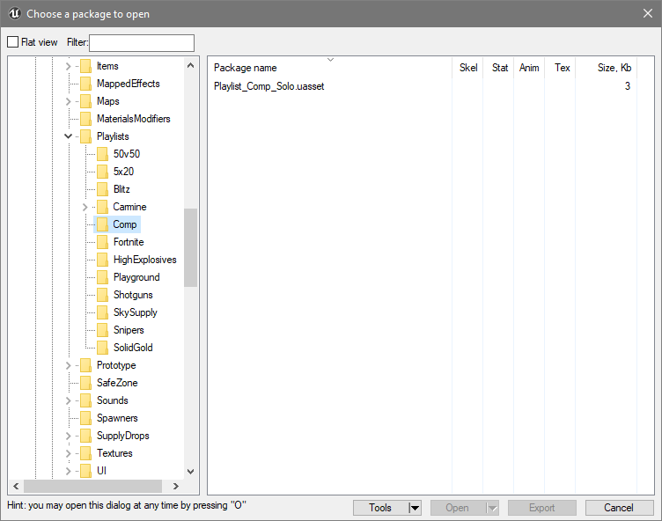Click the Playlists folder icon
Image resolution: width=662 pixels, height=521 pixels.
(x=85, y=136)
